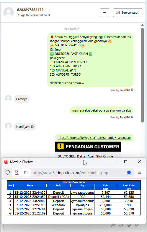Click the 195 value in the Last Coin header row

coord(129,189)
